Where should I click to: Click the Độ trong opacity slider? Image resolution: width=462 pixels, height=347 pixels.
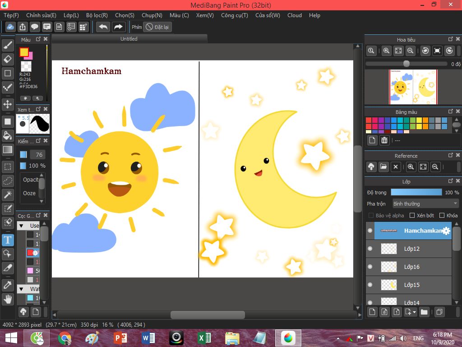coord(416,192)
